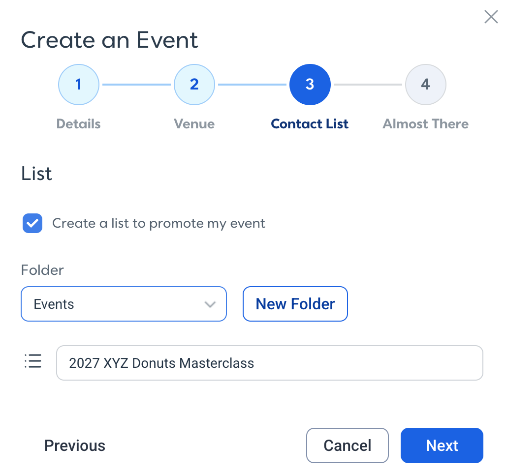Viewport: 507px width, 476px height.
Task: Open the Venue step tab
Action: (194, 124)
